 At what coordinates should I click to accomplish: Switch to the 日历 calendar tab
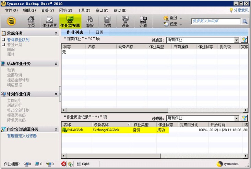pos(99,32)
